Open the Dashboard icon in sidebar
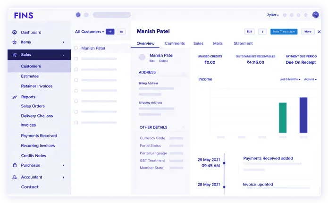This screenshot has height=203, width=328. [15, 33]
